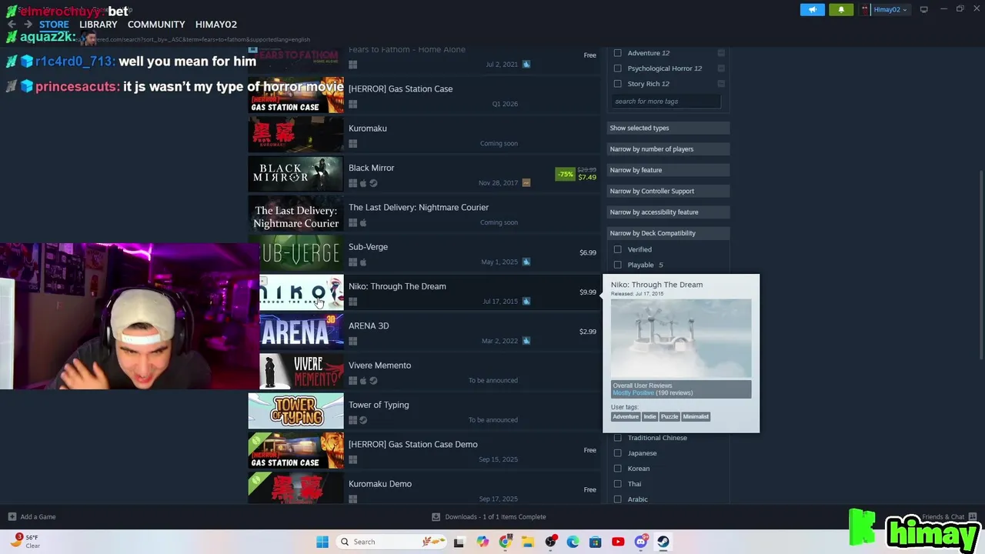Go forward with the right arrow
Image resolution: width=985 pixels, height=554 pixels.
pos(28,25)
